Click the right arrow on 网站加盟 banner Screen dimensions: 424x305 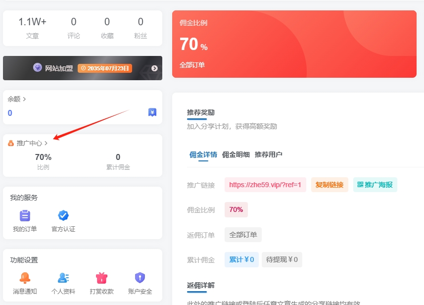coord(154,68)
